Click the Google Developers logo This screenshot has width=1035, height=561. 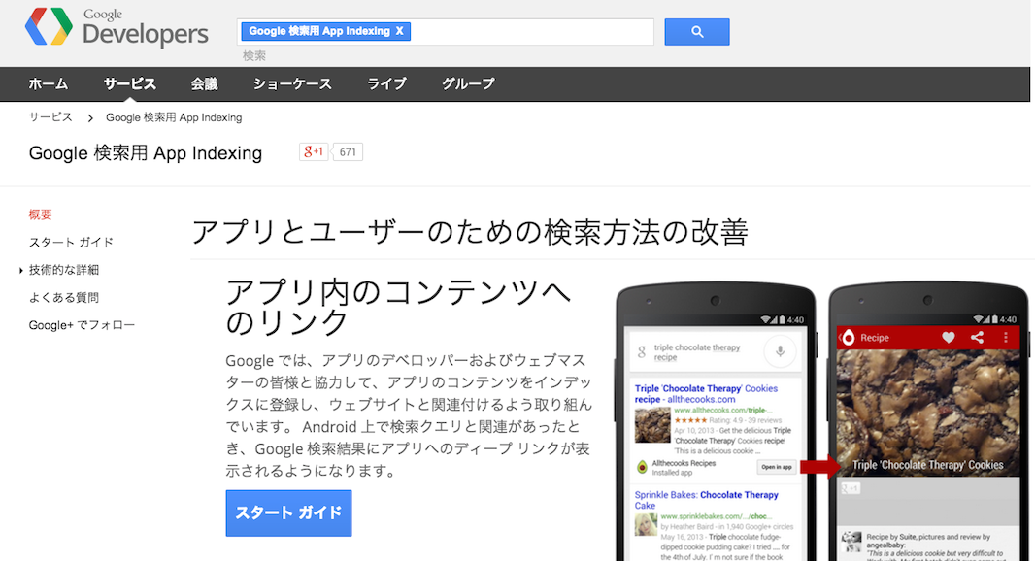click(117, 28)
